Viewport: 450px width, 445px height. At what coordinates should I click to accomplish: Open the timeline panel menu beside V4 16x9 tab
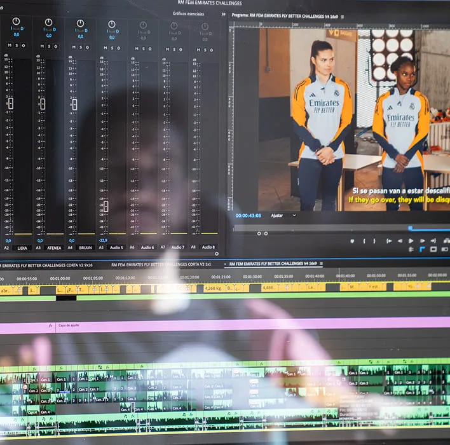pos(322,263)
